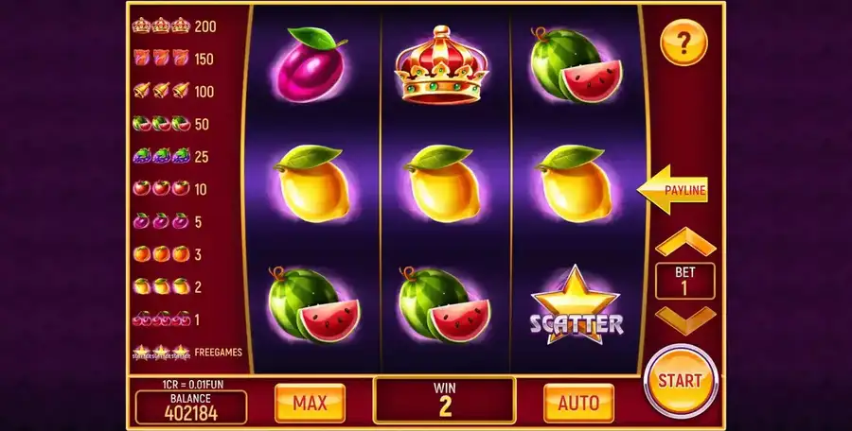852x431 pixels.
Task: Select the top-right watermelon symbol
Action: click(x=576, y=64)
